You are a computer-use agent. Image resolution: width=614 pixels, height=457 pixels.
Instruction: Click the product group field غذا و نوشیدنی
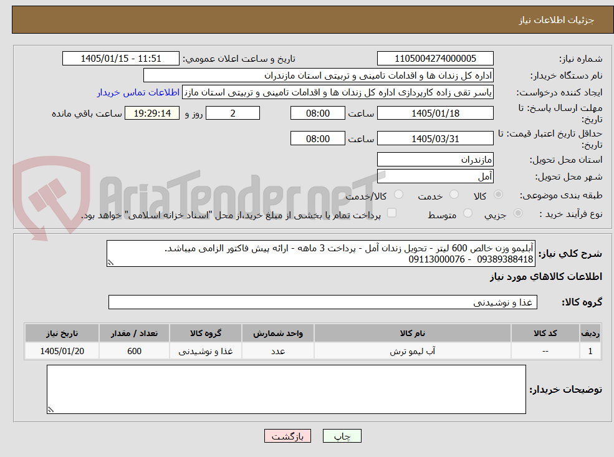click(x=323, y=302)
